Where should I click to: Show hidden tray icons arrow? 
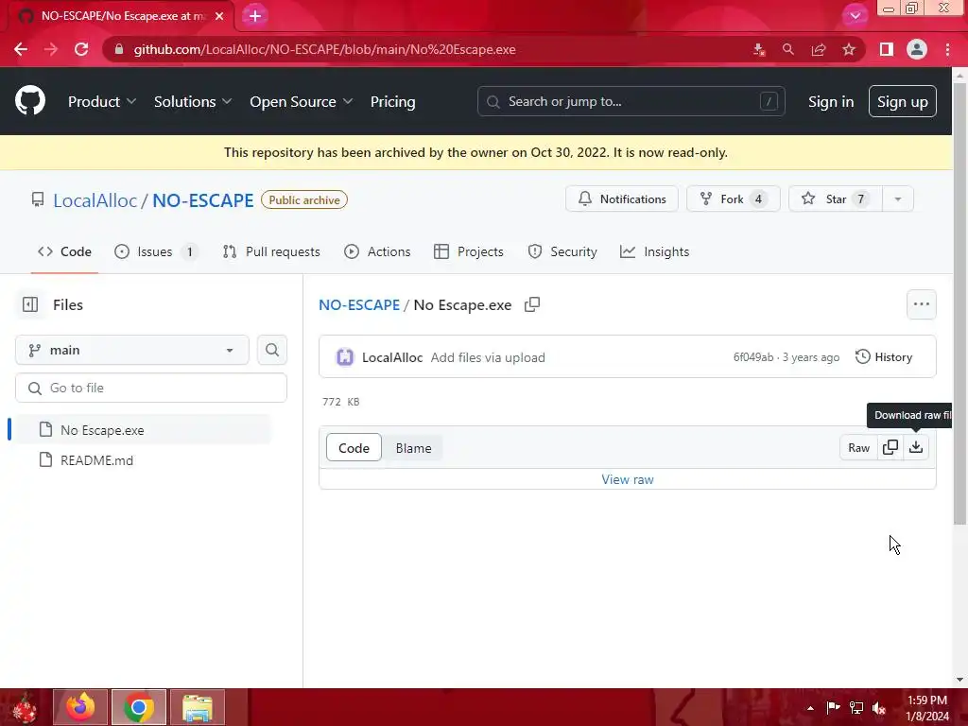tap(810, 708)
